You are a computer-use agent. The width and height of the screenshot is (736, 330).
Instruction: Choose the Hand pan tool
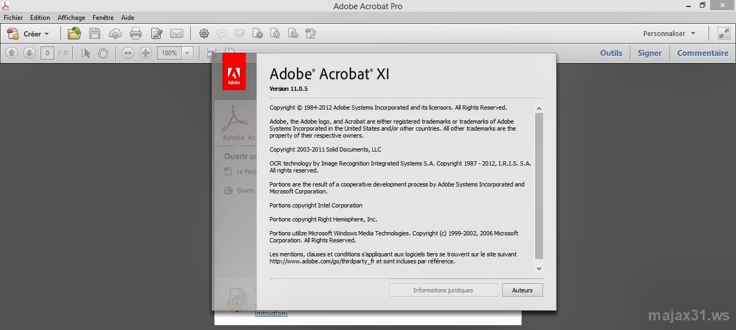102,53
